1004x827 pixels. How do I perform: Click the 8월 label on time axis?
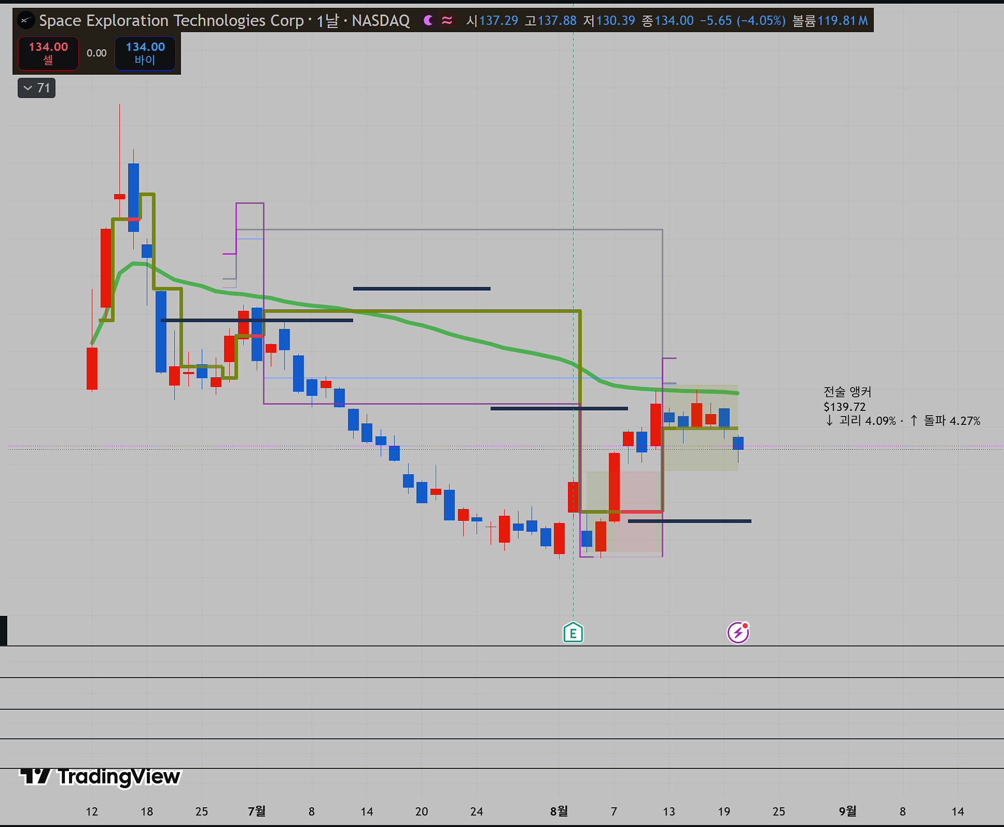pyautogui.click(x=559, y=811)
